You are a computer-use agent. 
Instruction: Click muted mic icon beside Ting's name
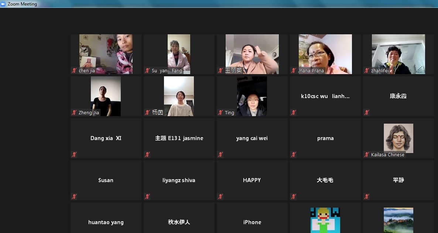pyautogui.click(x=220, y=112)
